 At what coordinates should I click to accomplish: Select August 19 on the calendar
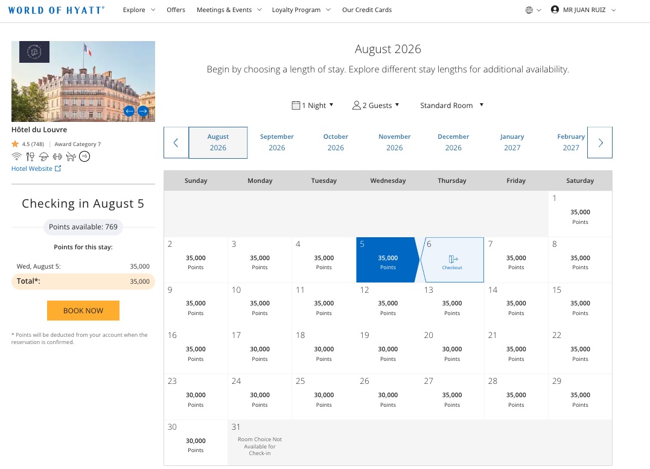(x=388, y=351)
